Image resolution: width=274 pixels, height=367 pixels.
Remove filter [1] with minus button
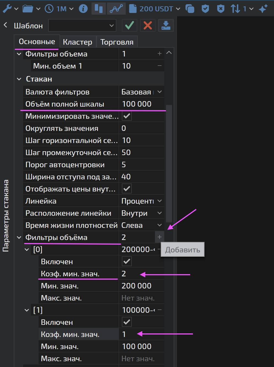[x=159, y=310]
